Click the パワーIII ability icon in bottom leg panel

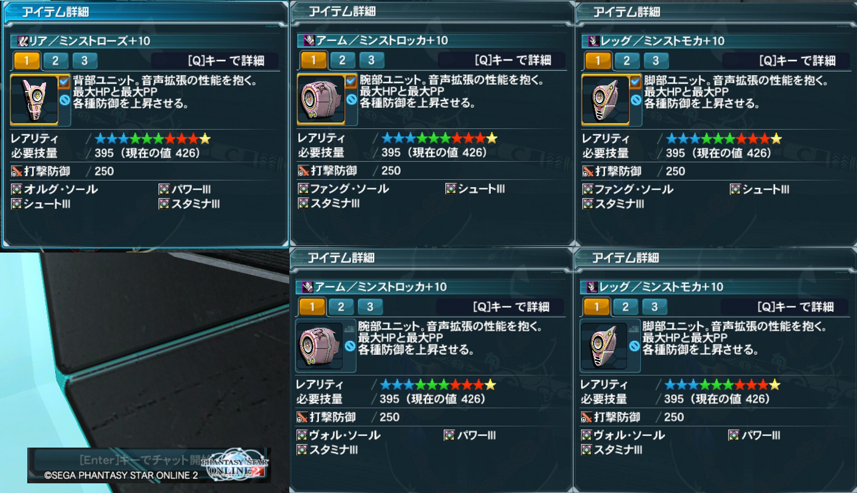point(733,435)
